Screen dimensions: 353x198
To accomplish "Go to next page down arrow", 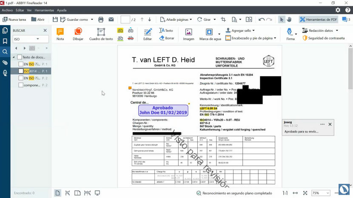I will tap(149, 20).
